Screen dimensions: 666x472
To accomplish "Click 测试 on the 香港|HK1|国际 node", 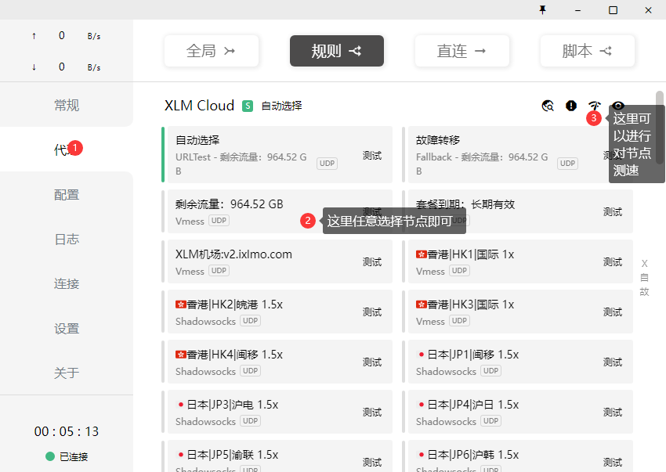I will coord(612,262).
